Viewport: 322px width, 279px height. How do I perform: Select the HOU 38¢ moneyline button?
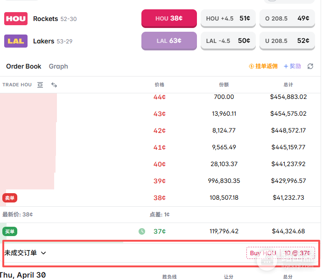[x=169, y=19]
